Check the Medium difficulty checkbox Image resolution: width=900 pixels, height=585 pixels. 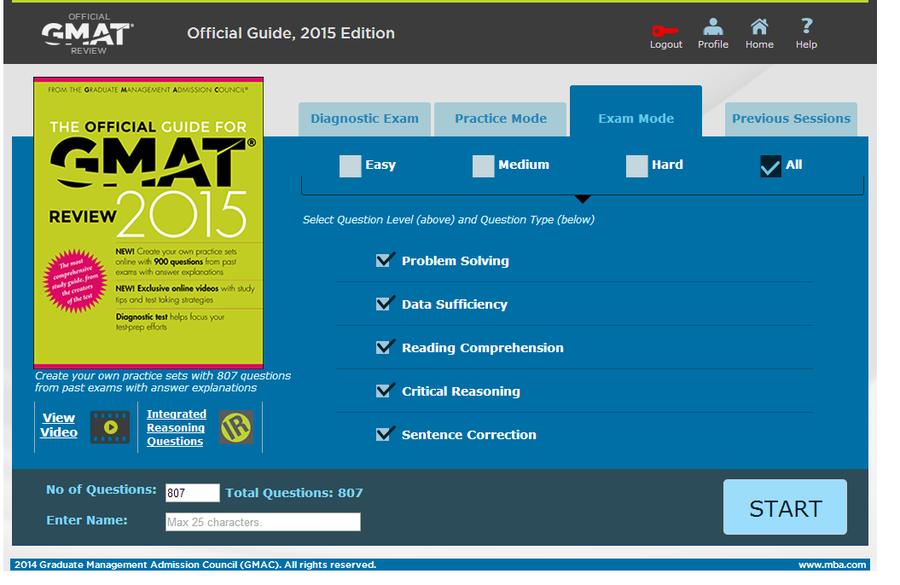[484, 165]
